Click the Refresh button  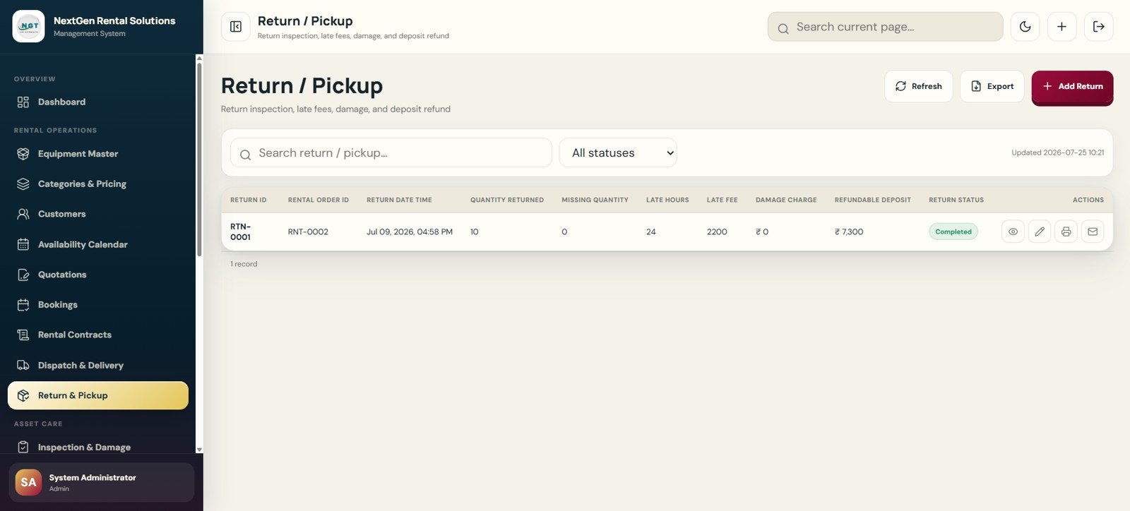coord(918,86)
